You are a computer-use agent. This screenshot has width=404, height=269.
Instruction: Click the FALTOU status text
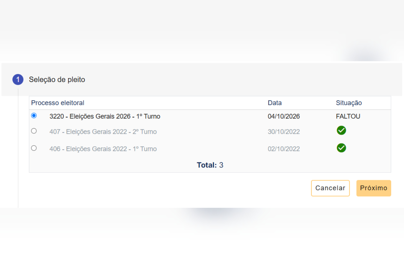(348, 117)
